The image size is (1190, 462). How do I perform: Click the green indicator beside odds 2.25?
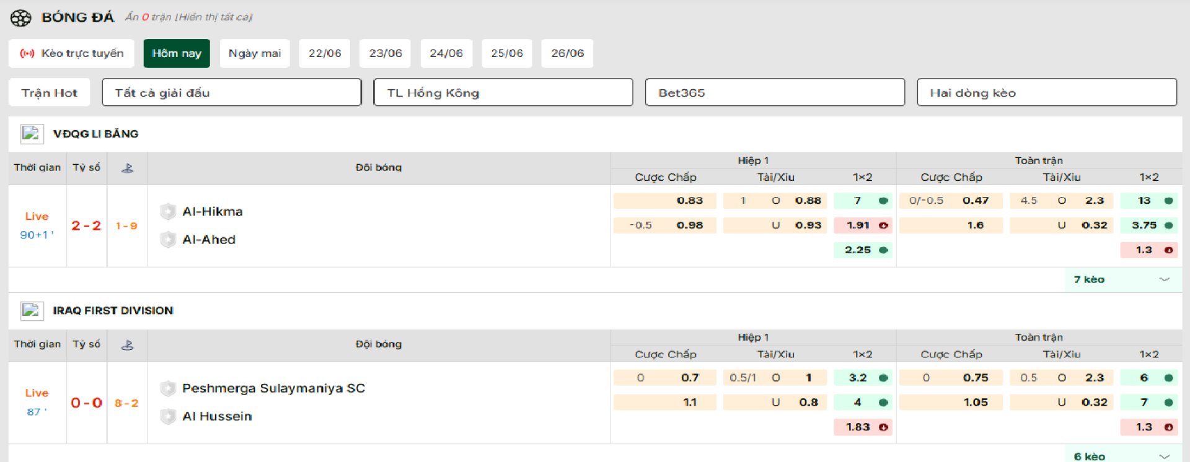pos(883,250)
